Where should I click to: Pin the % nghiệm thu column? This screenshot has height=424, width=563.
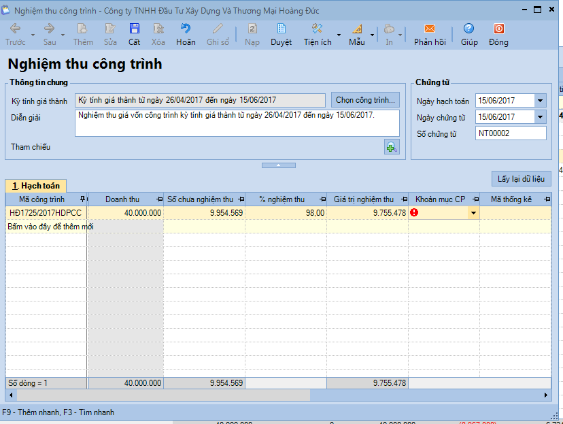pyautogui.click(x=323, y=199)
